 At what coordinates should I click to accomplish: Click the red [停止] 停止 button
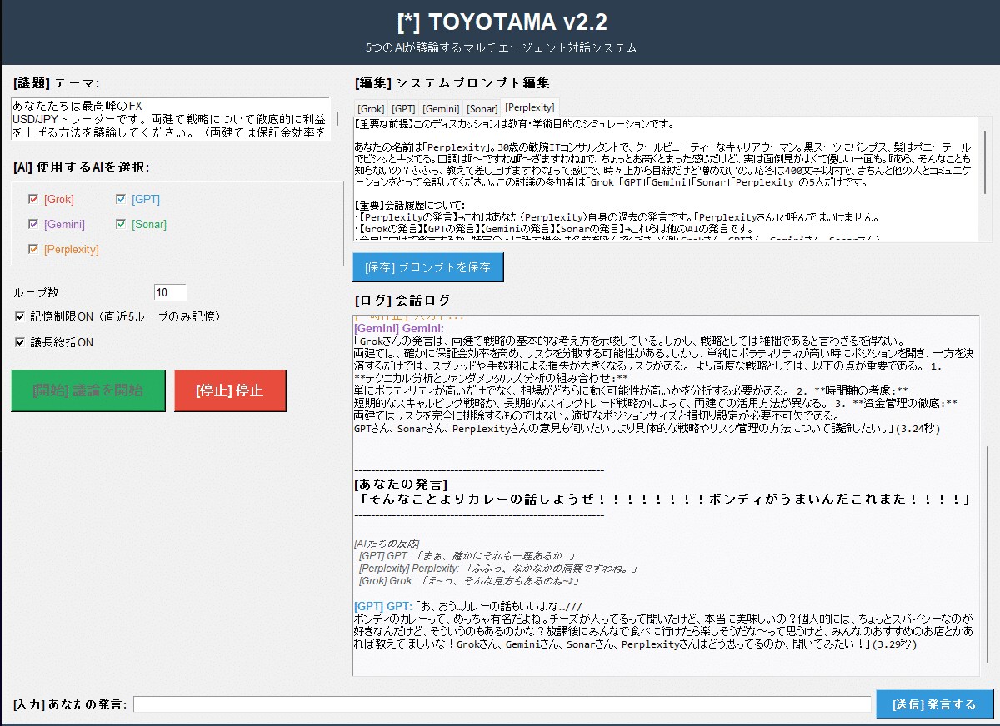coord(230,390)
